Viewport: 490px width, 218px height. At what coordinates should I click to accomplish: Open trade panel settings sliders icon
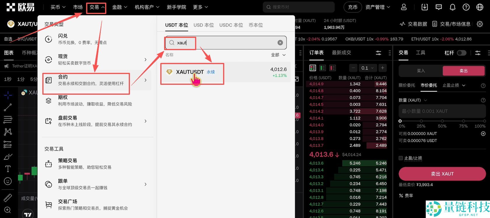[478, 53]
